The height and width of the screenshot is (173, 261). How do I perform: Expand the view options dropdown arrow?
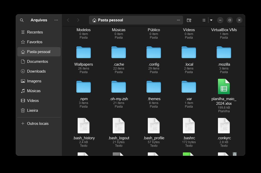(x=211, y=20)
